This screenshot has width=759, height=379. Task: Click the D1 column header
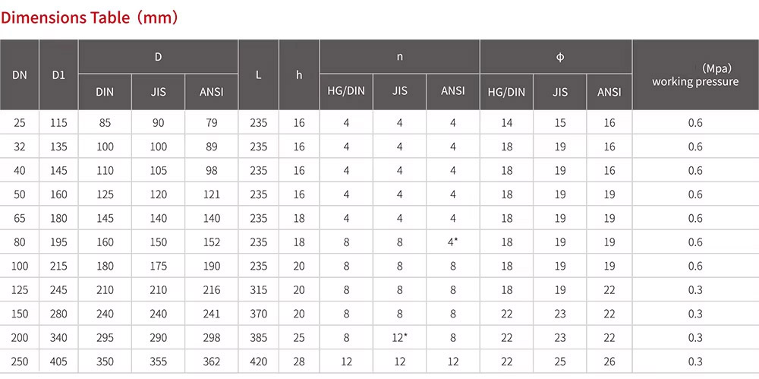click(58, 74)
